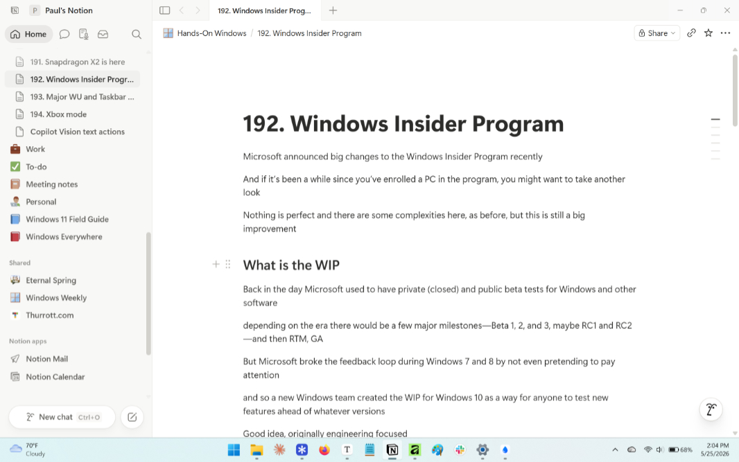Image resolution: width=739 pixels, height=462 pixels.
Task: Click plus icon beside What is the WIP
Action: [216, 264]
